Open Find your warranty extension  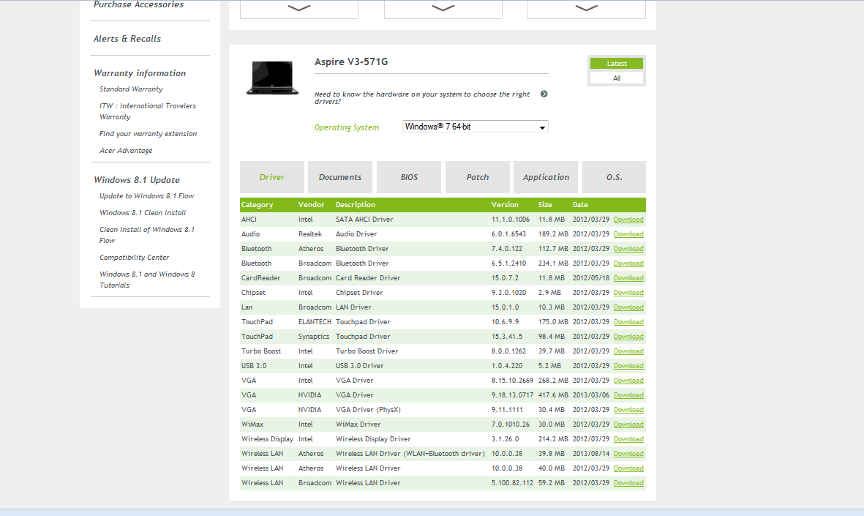(x=149, y=133)
